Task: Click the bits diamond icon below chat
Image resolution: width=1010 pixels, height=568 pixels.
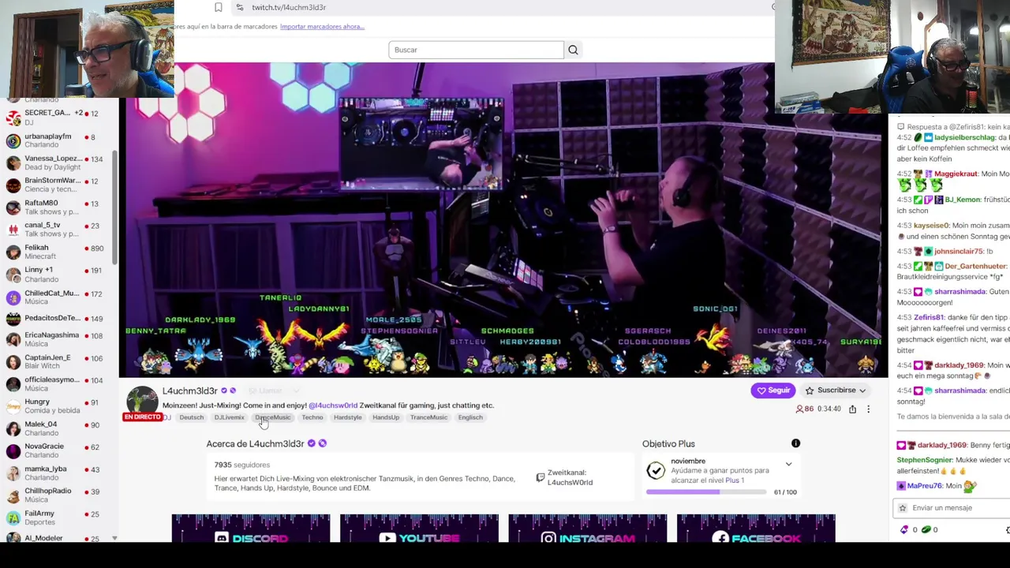Action: tap(905, 530)
